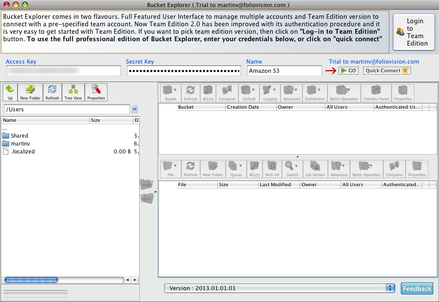Image resolution: width=439 pixels, height=302 pixels.
Task: Open bucket Comparer tool
Action: click(x=227, y=93)
